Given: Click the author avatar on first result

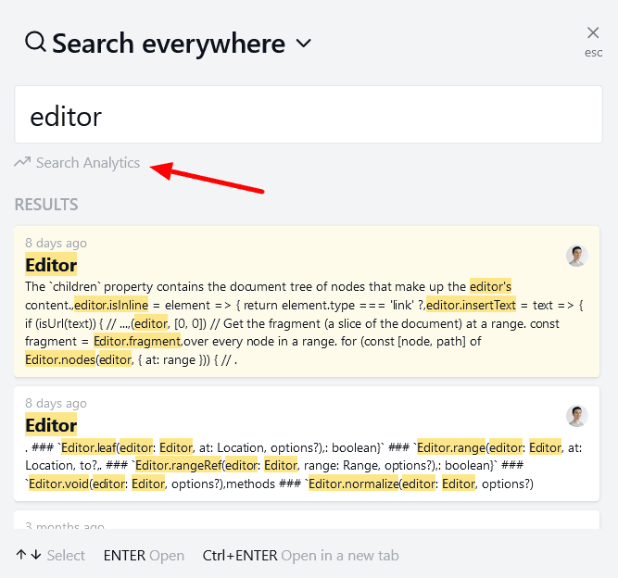Looking at the screenshot, I should click(x=577, y=256).
